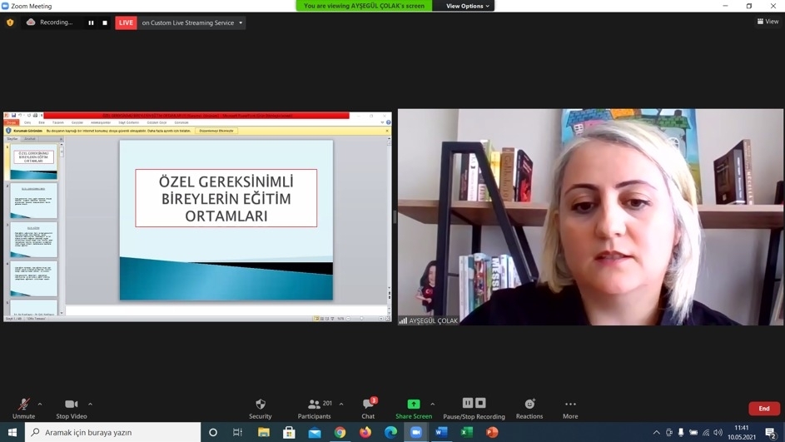This screenshot has height=442, width=785.
Task: Click Zoom icon on taskbar
Action: 416,432
